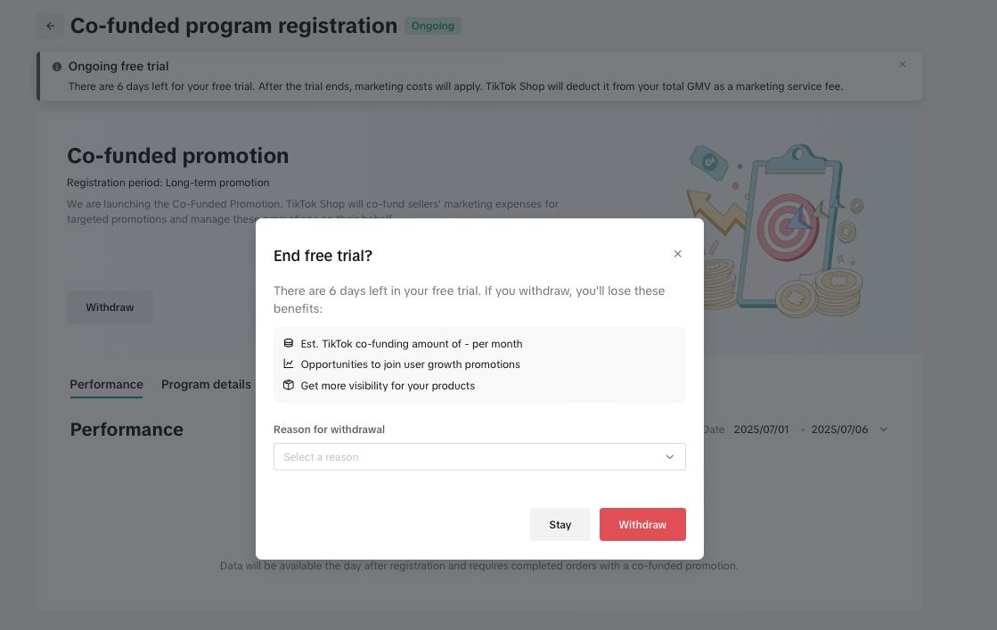Click the product box visibility icon
Image resolution: width=997 pixels, height=630 pixels.
(x=288, y=385)
